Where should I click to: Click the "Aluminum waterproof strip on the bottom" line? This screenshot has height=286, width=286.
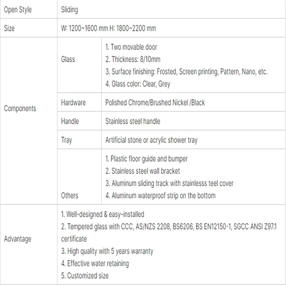click(160, 195)
